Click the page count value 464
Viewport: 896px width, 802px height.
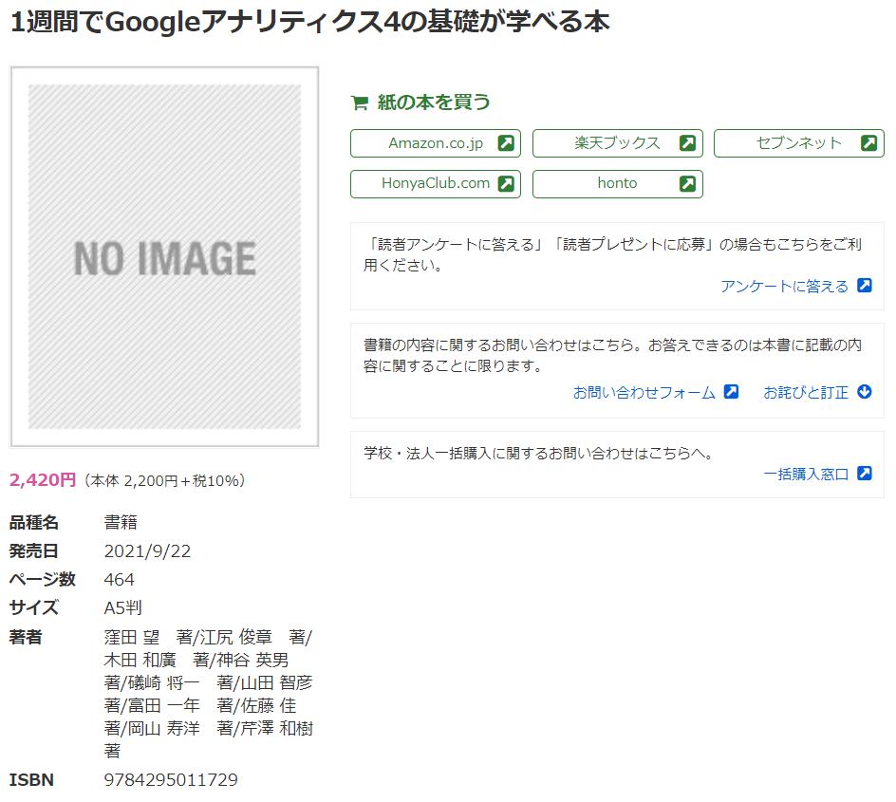click(120, 580)
